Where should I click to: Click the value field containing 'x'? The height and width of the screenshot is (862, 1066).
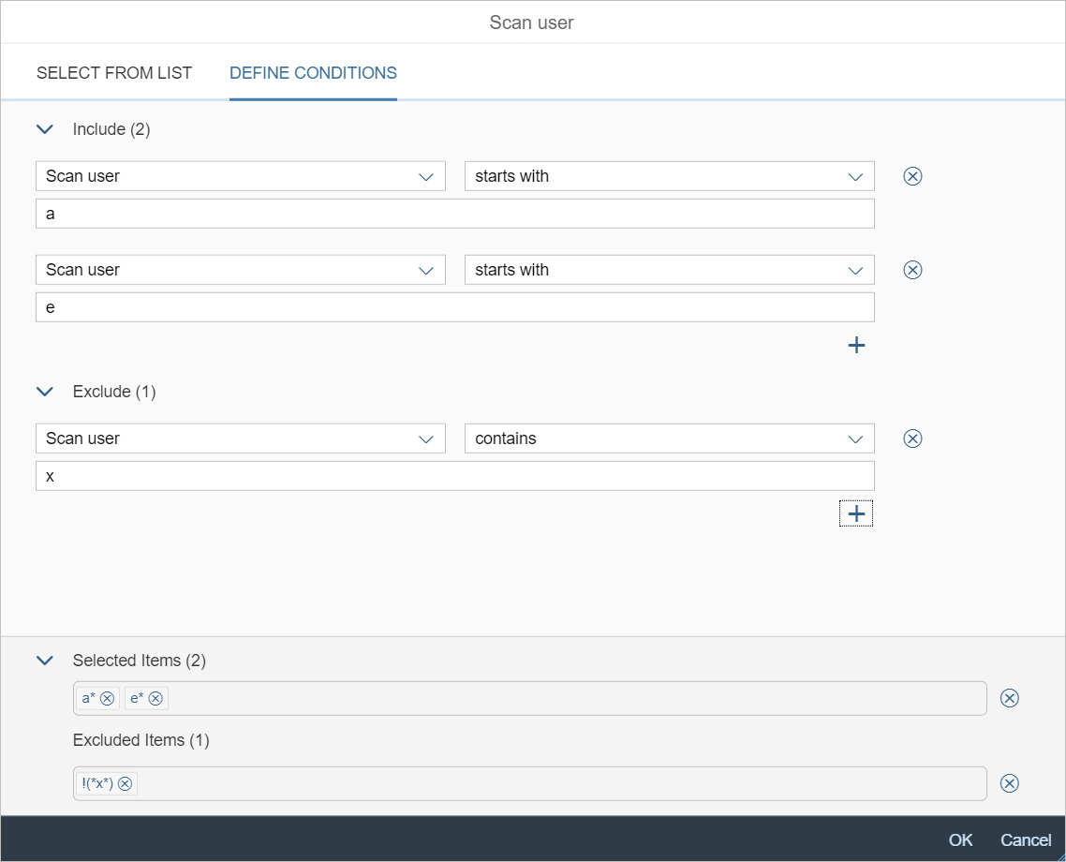454,476
